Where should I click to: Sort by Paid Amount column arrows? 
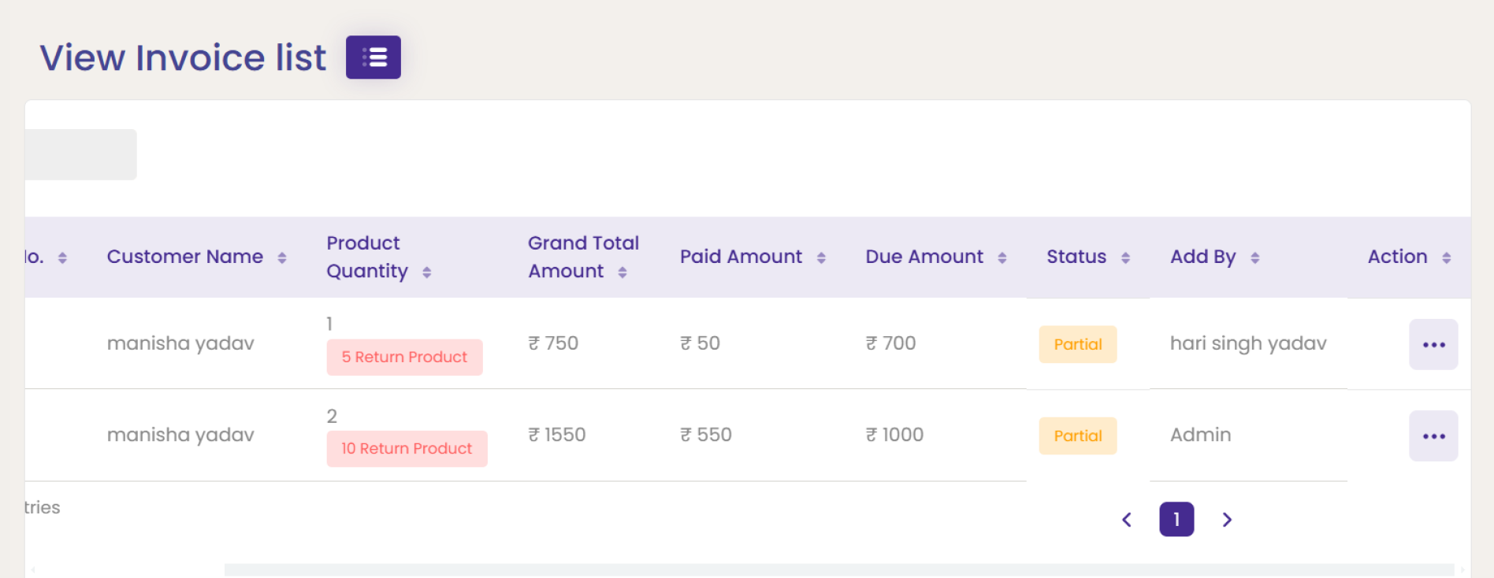coord(821,258)
